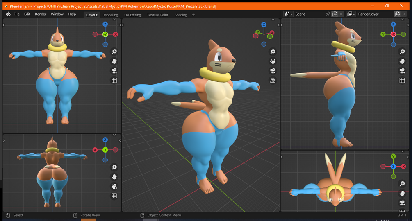412x221 pixels.
Task: Click the X axis on the perspective viewport gizmo
Action: point(272,33)
